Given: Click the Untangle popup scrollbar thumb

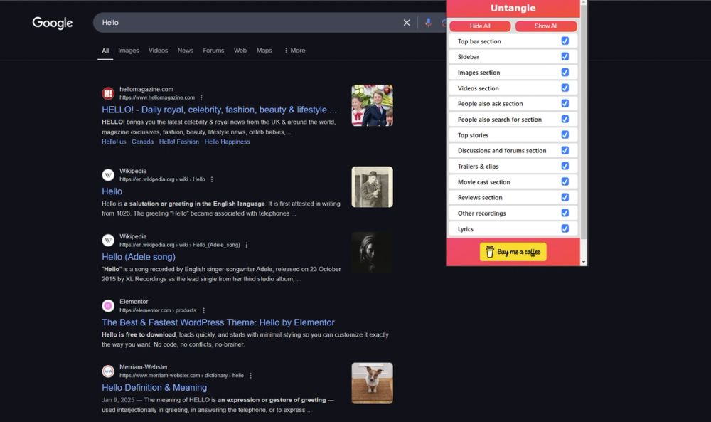Looking at the screenshot, I should [584, 122].
